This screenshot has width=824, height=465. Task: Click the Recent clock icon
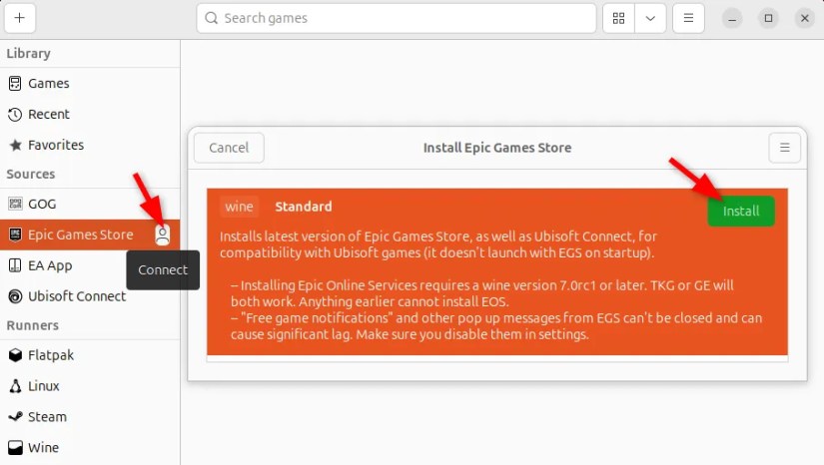click(x=15, y=115)
